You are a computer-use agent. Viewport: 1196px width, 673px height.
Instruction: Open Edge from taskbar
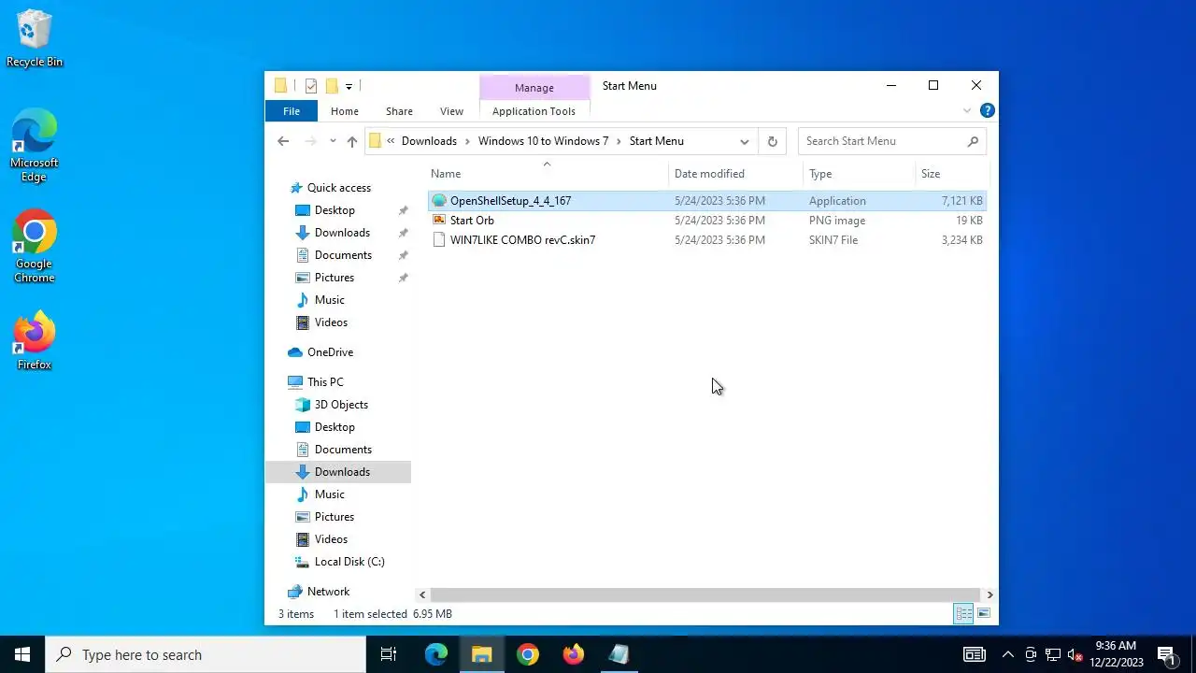(436, 654)
